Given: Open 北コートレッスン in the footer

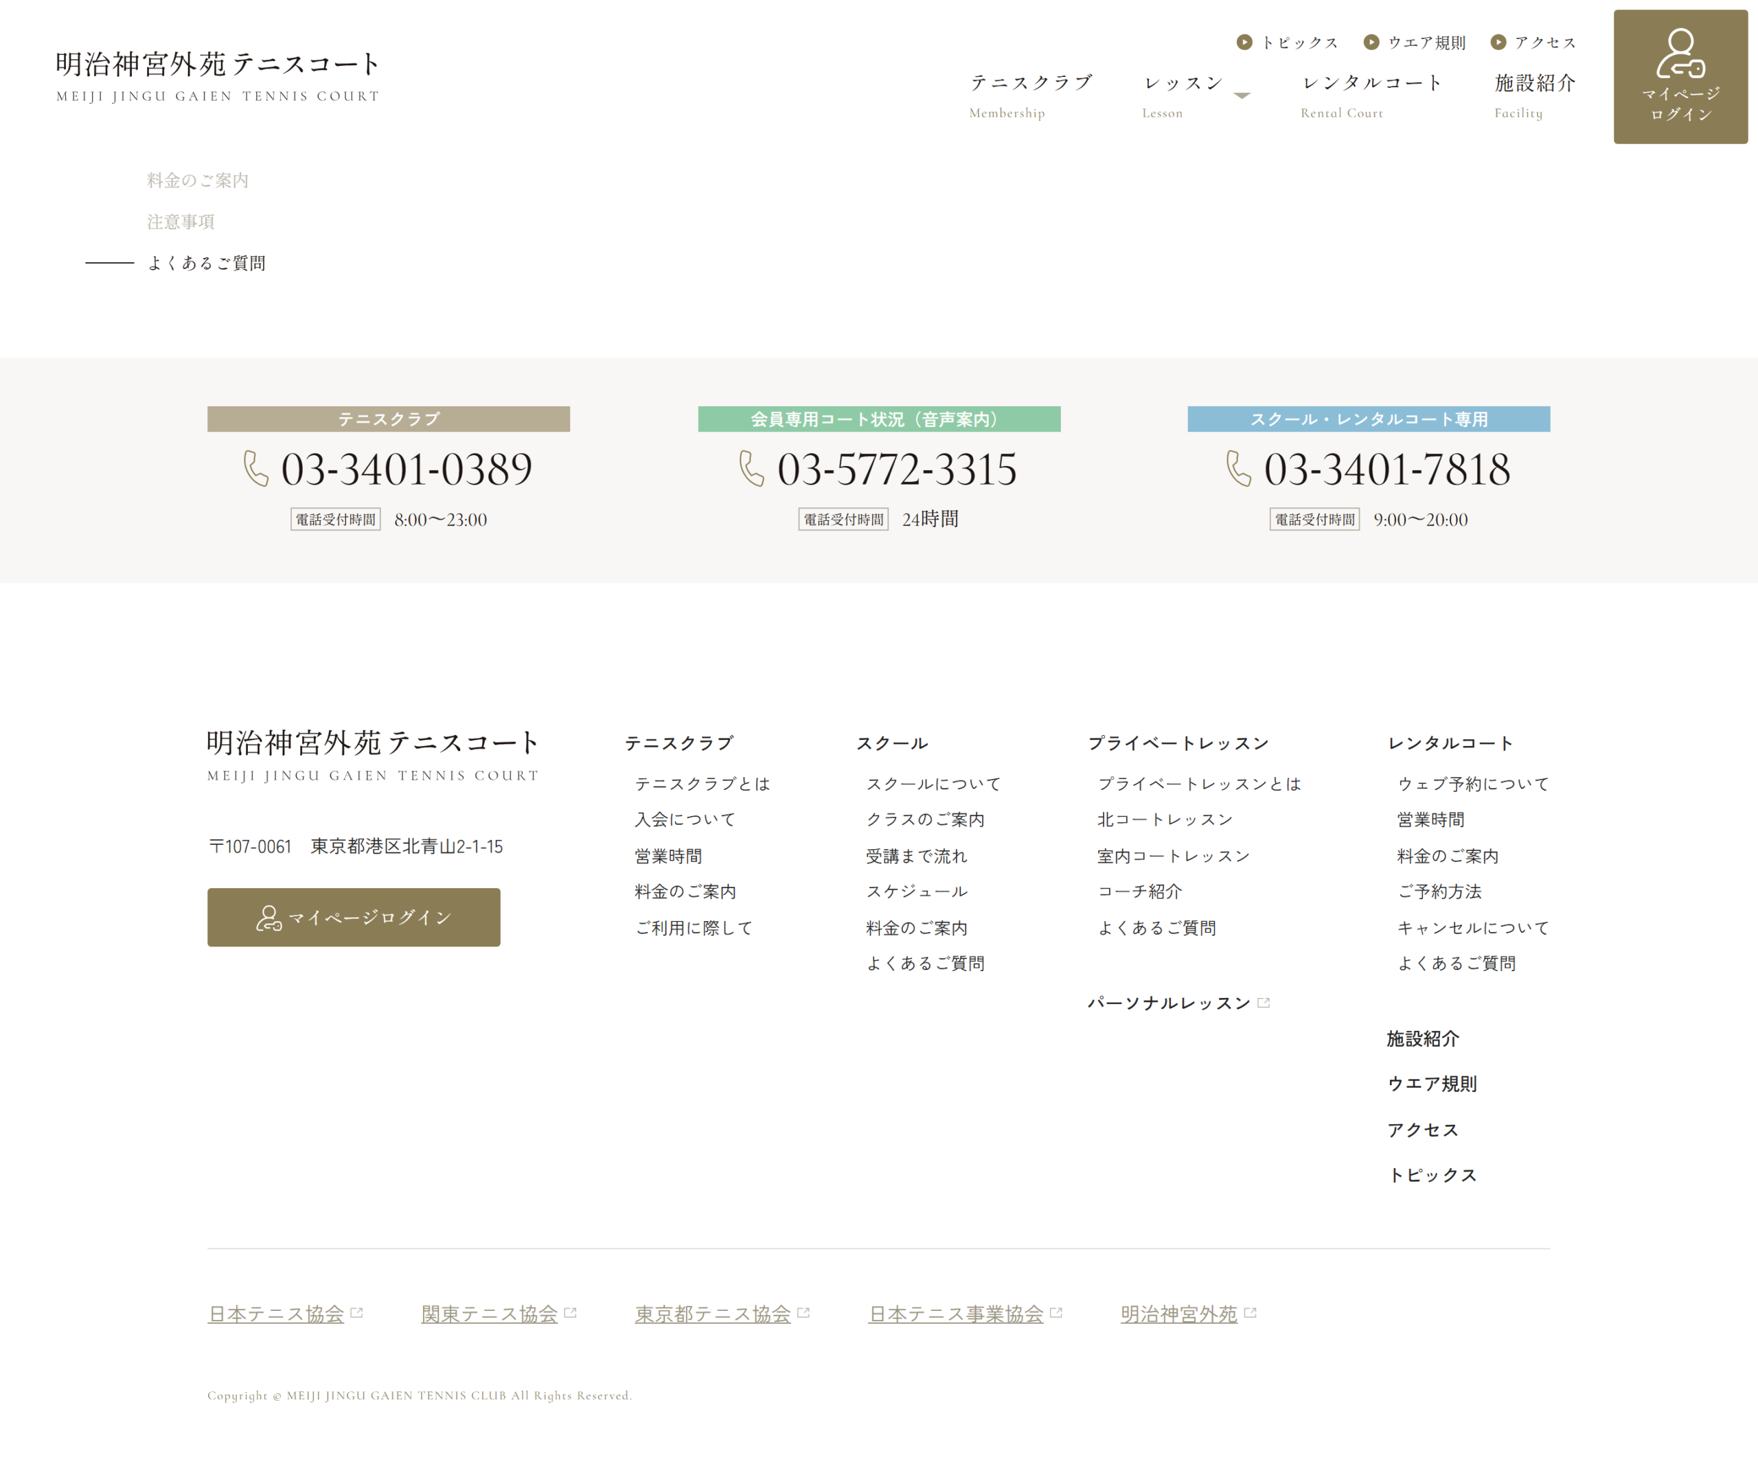Looking at the screenshot, I should pyautogui.click(x=1165, y=819).
